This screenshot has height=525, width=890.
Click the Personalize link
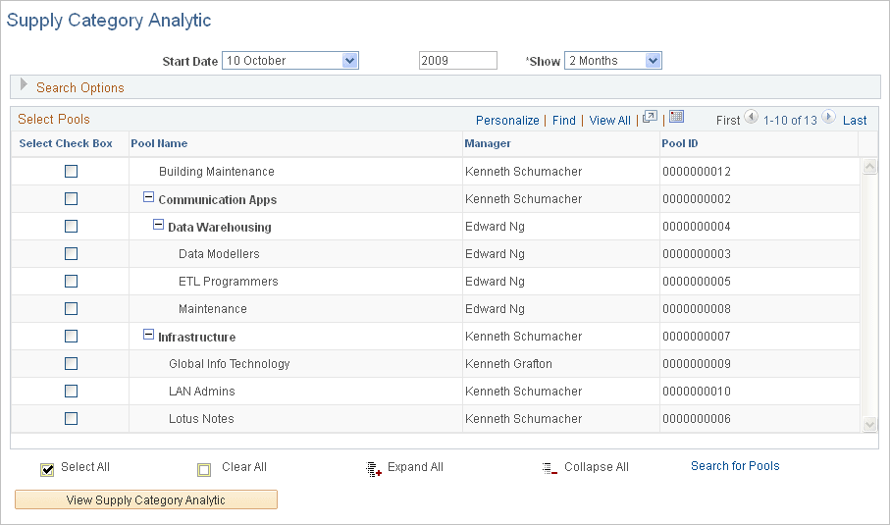(x=507, y=121)
